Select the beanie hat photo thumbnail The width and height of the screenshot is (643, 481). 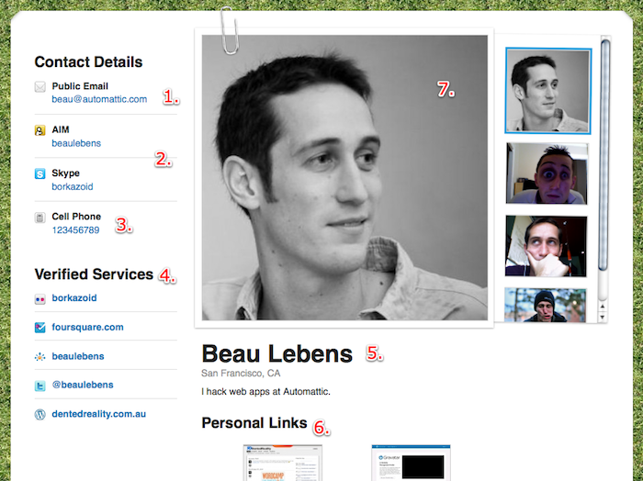click(x=547, y=305)
